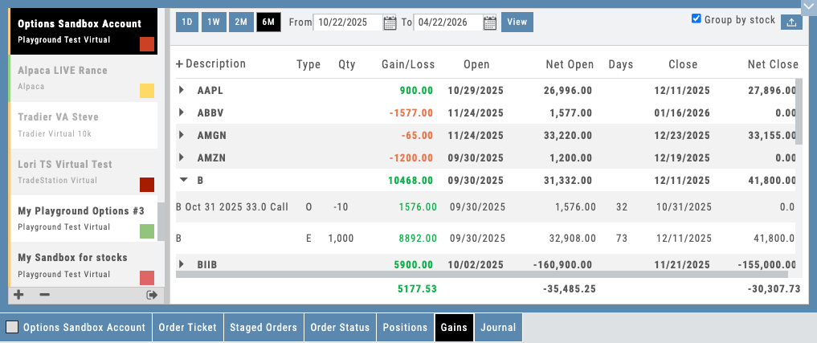The width and height of the screenshot is (817, 343).
Task: Uncheck the Group by stock checkbox
Action: [x=696, y=18]
